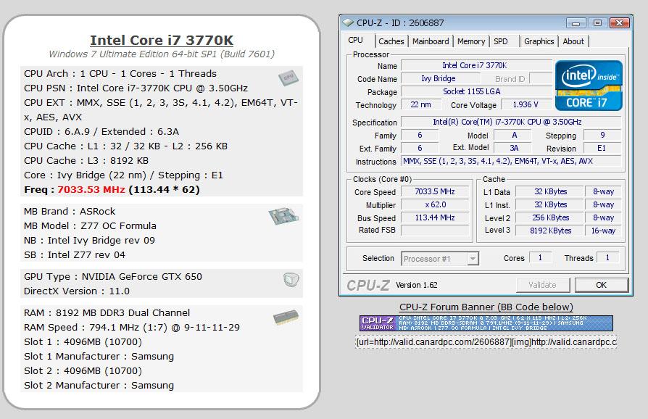Click the Cores count field

point(540,258)
